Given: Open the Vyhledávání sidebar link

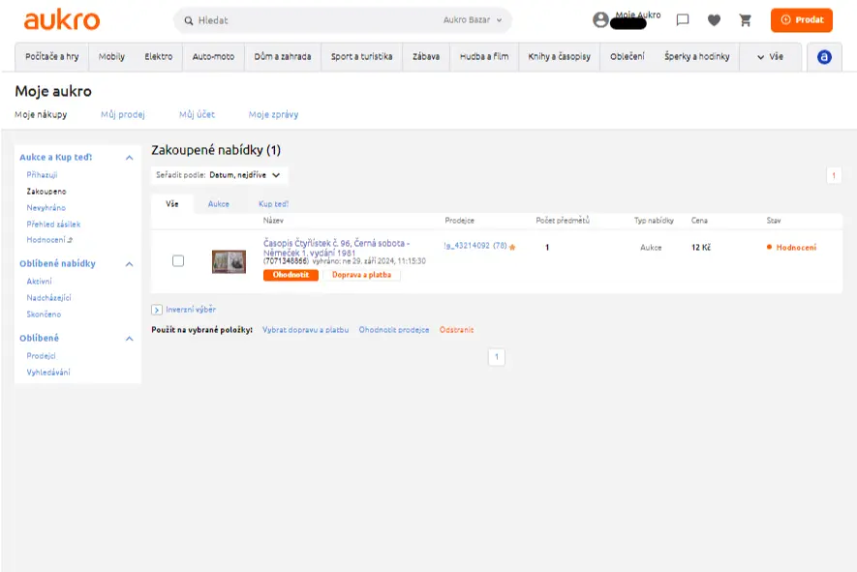Looking at the screenshot, I should [48, 373].
